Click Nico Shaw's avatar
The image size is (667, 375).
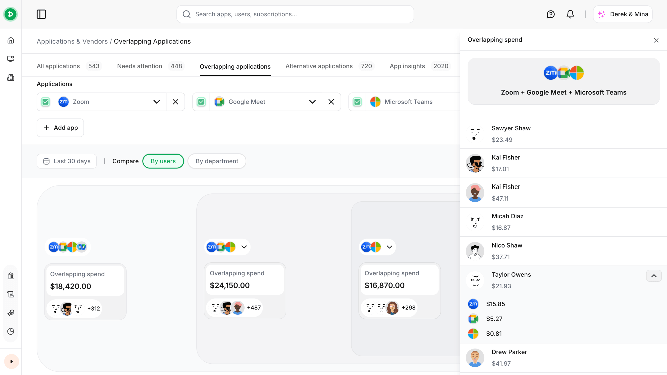tap(475, 251)
